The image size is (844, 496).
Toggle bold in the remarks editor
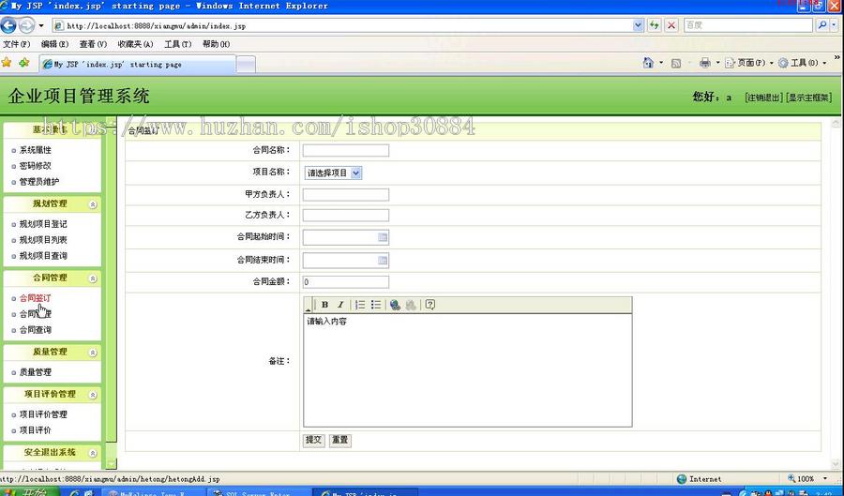click(324, 305)
